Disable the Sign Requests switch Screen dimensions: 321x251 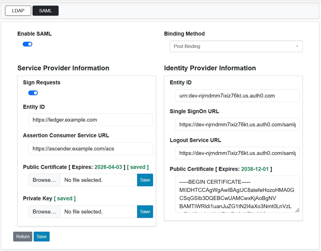click(33, 93)
